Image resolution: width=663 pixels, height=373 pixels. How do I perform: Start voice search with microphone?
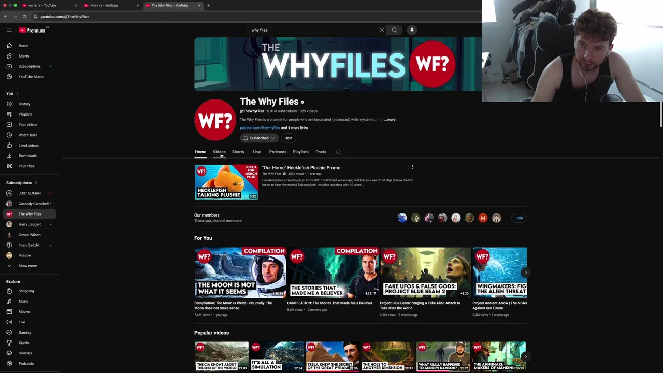click(x=412, y=30)
